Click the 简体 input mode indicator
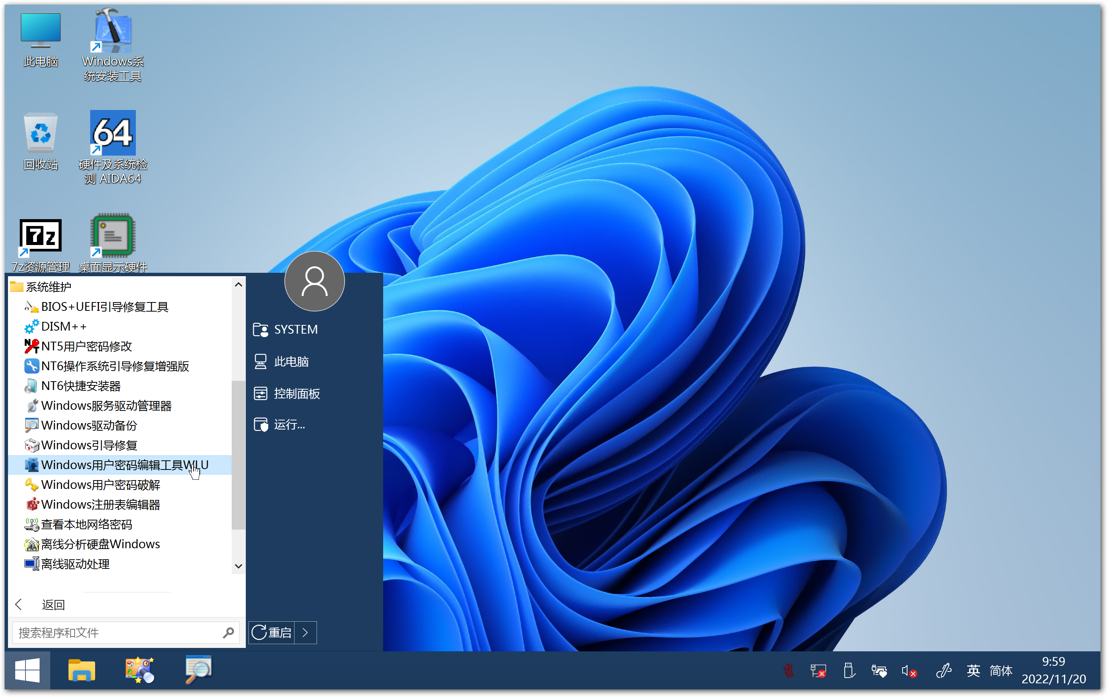The width and height of the screenshot is (1108, 697). click(1001, 671)
